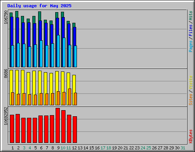Screen dimensions: 195x152
Task: Click day 12 on the x-axis
Action: tap(74, 148)
